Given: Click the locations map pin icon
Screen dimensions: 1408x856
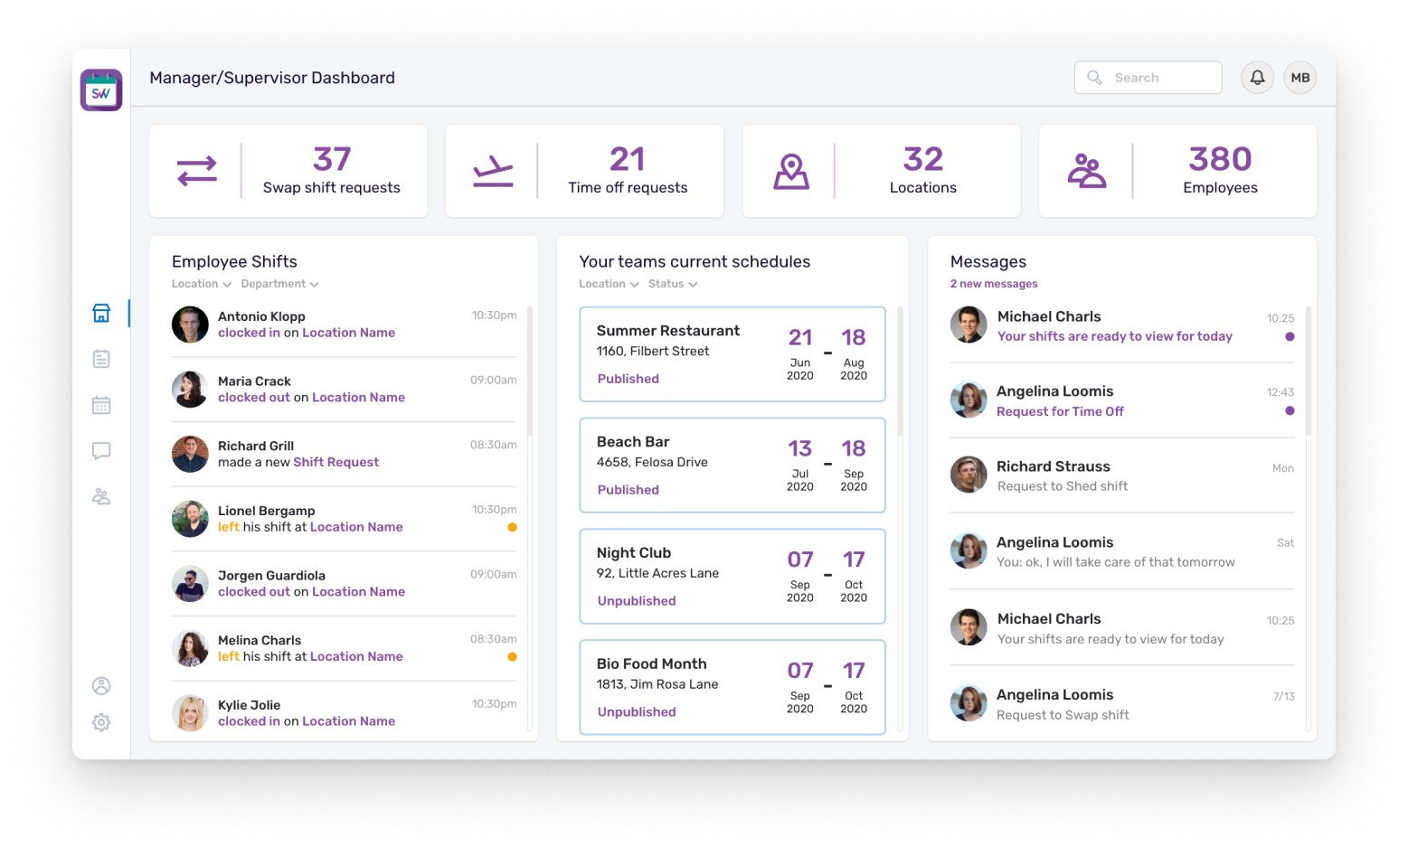Looking at the screenshot, I should (791, 171).
